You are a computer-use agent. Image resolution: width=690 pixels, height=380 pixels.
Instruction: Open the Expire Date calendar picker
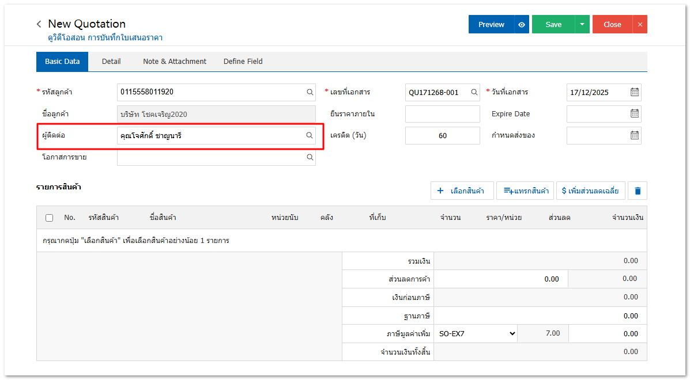(634, 114)
